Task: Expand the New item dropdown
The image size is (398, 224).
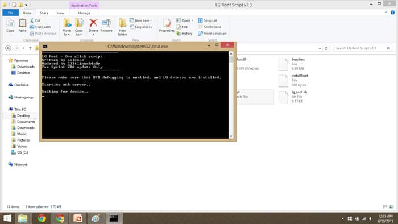Action: [141, 20]
